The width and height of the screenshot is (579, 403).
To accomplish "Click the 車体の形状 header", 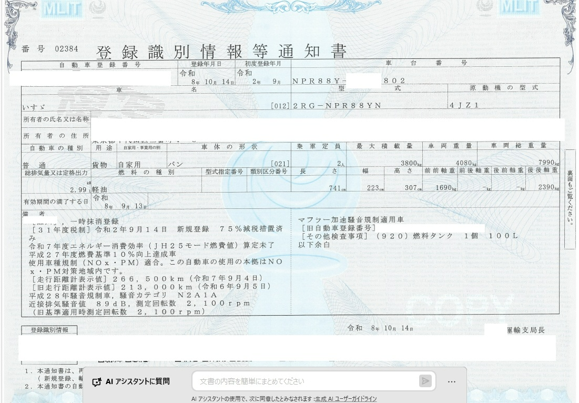I will tap(229, 147).
